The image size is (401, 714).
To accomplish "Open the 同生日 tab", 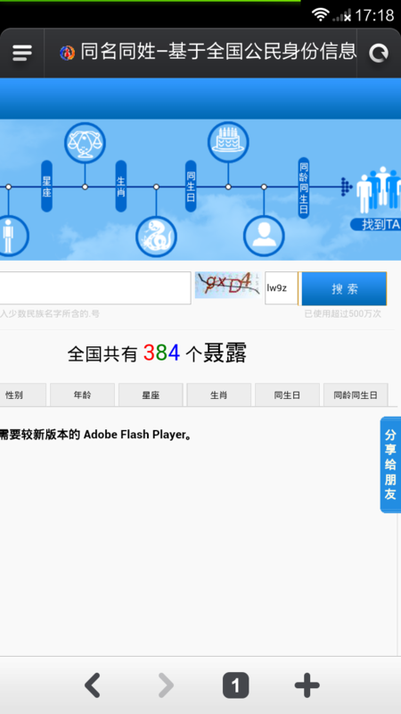I will [287, 394].
